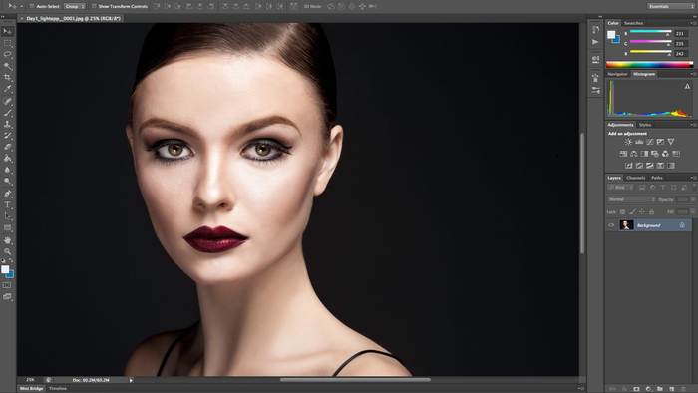
Task: Switch to the Channels tab
Action: pos(636,178)
